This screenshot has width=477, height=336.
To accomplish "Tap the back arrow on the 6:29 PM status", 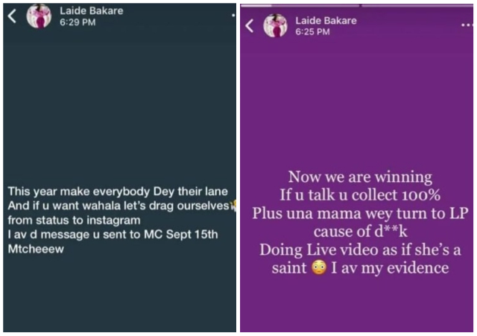I will pos(12,16).
